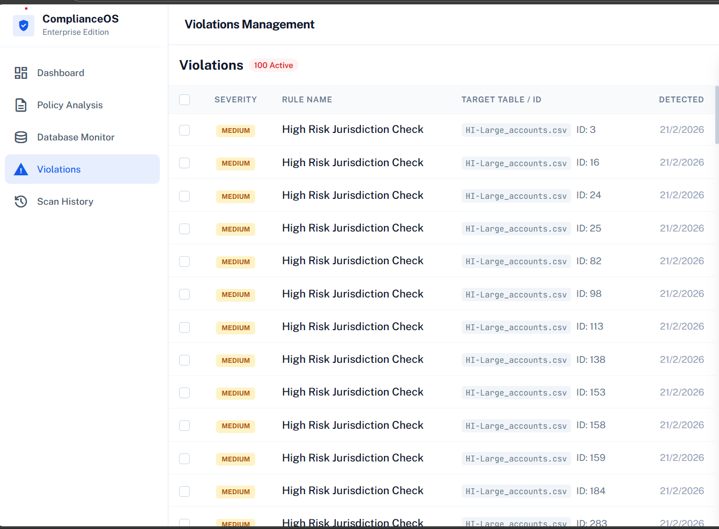Select the Dashboard grid icon in sidebar

20,72
